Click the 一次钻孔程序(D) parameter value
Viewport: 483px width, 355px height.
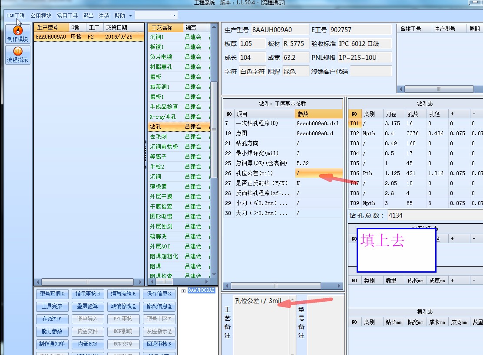tap(319, 124)
